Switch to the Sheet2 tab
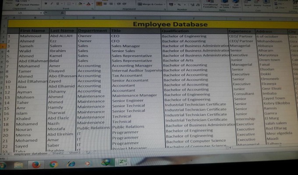Image resolution: width=298 pixels, height=175 pixels. 58,154
